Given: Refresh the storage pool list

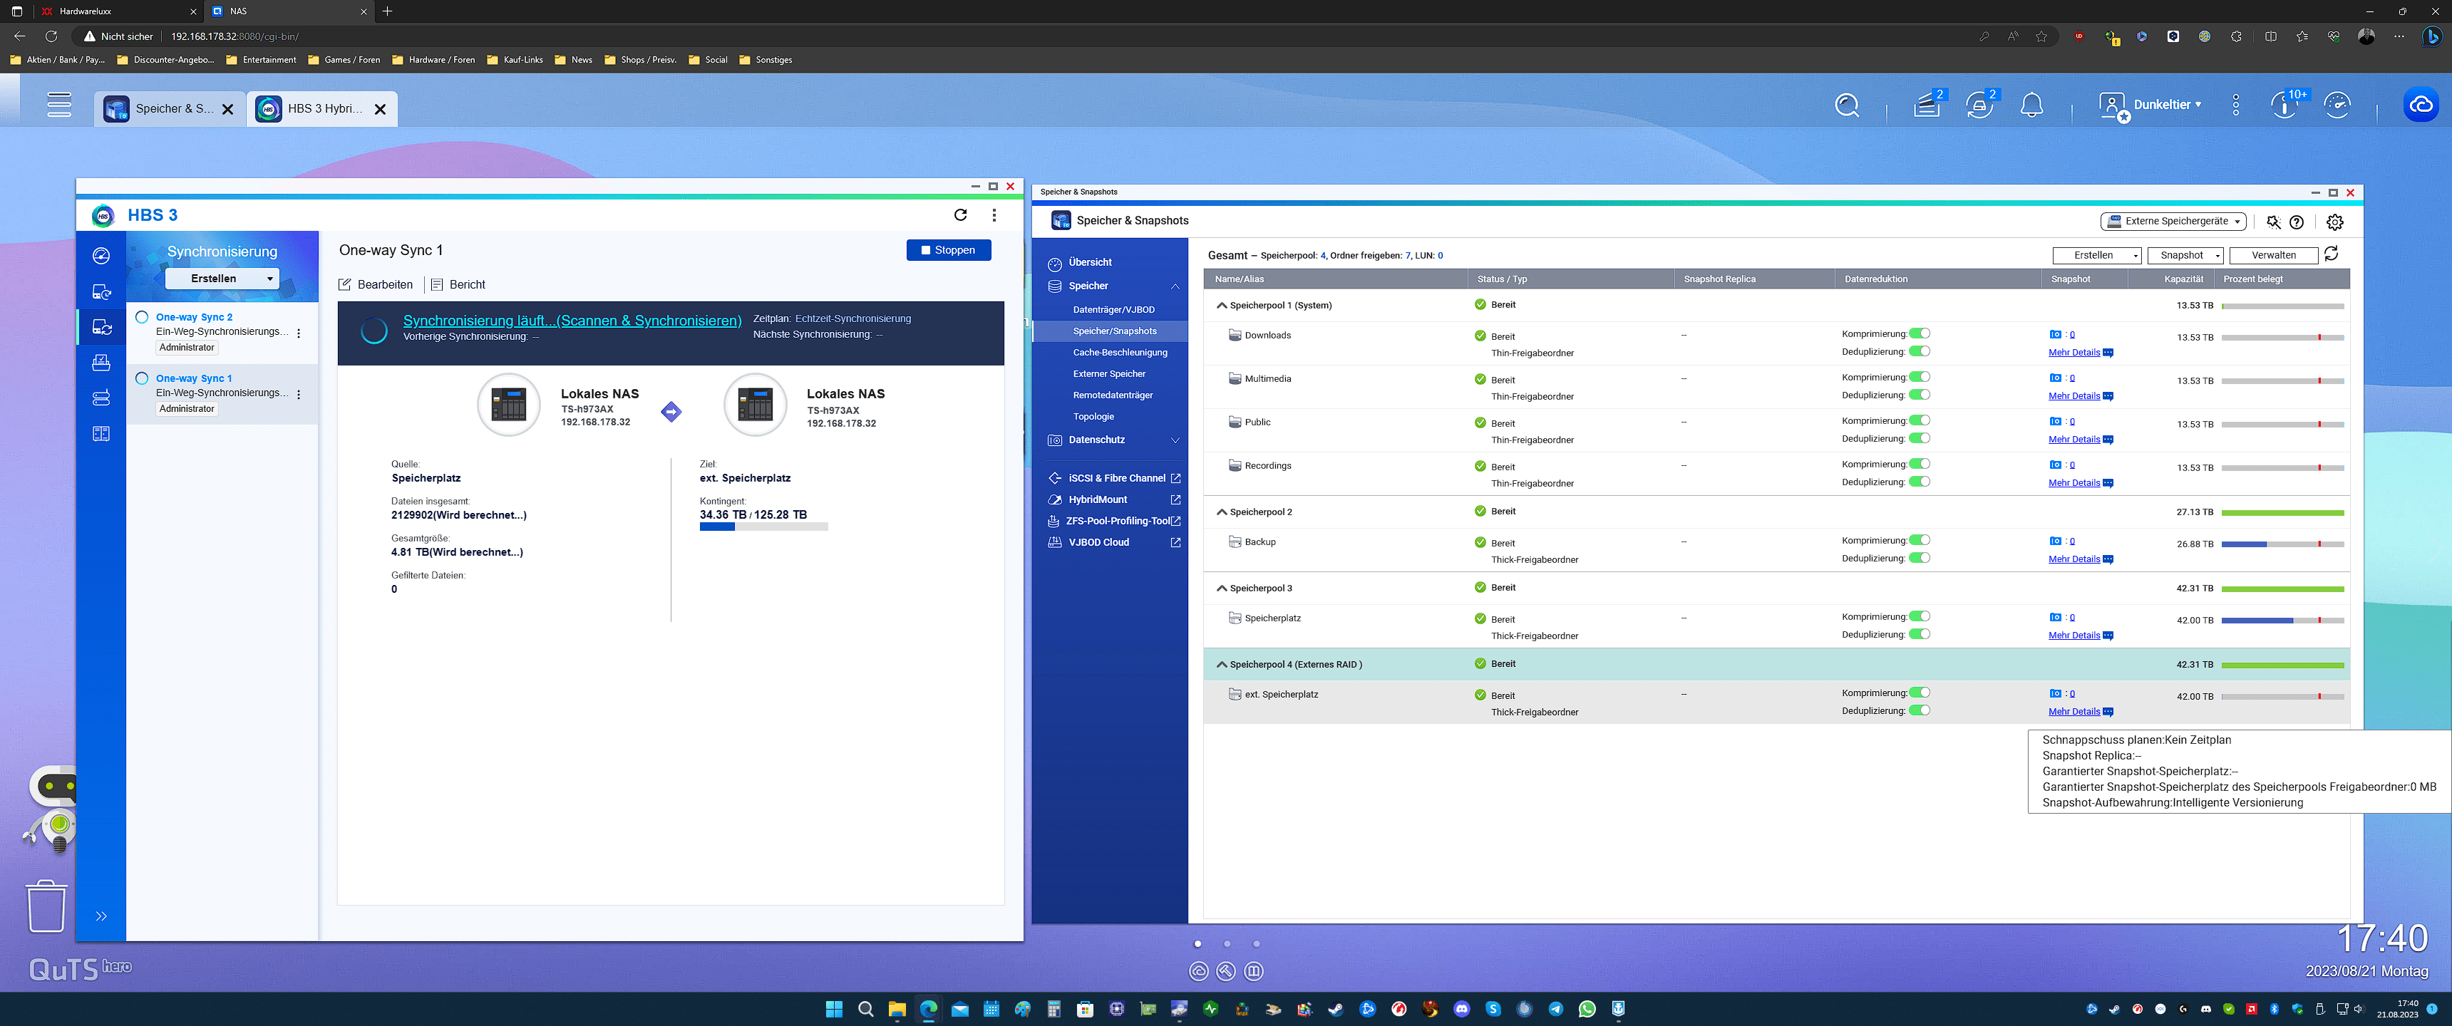Looking at the screenshot, I should (2331, 253).
